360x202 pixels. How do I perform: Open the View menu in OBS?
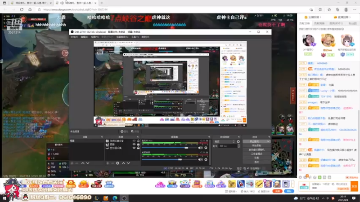95,37
